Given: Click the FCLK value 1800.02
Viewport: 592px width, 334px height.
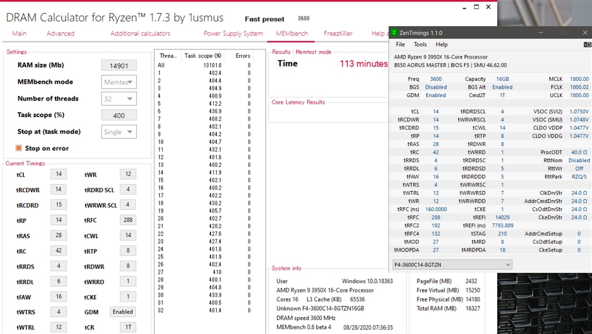Looking at the screenshot, I should 579,87.
